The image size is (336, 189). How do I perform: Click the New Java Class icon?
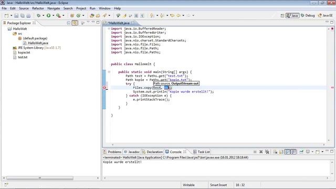[x=79, y=16]
